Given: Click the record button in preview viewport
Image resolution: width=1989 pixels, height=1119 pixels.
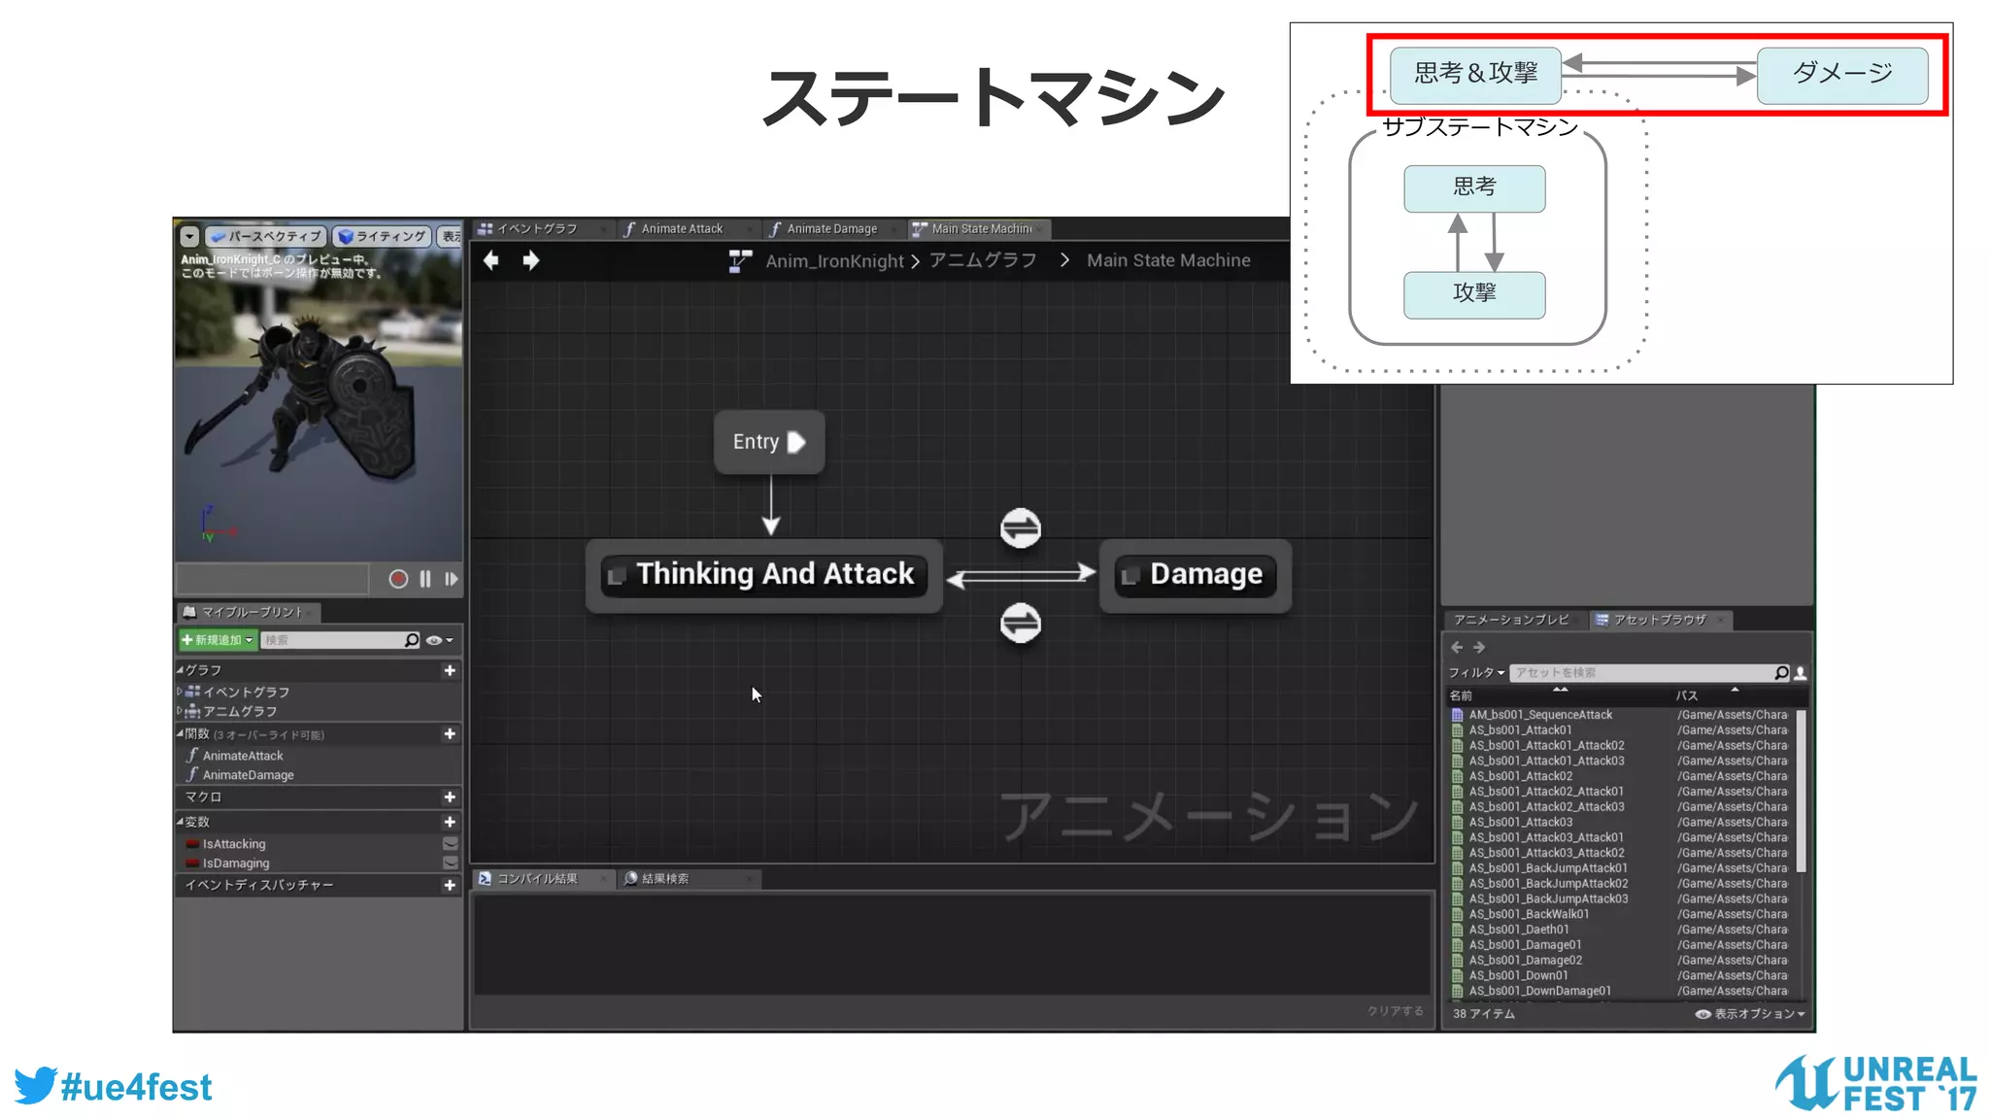Looking at the screenshot, I should tap(398, 579).
